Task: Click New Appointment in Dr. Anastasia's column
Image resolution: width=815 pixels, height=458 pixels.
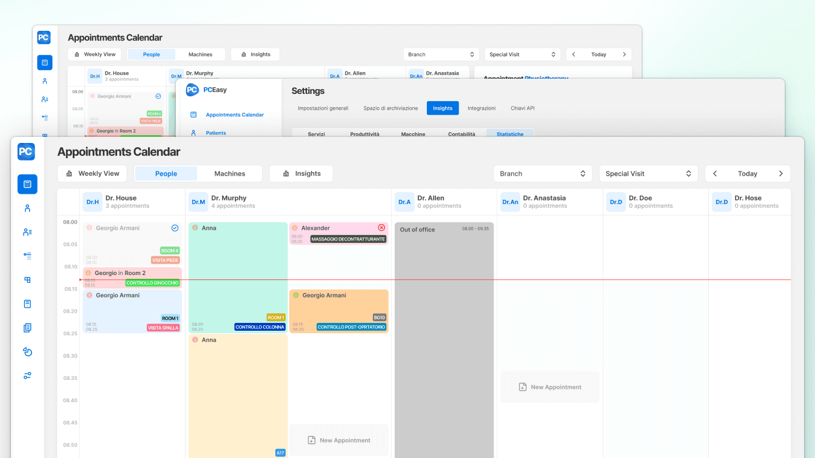Action: (549, 387)
